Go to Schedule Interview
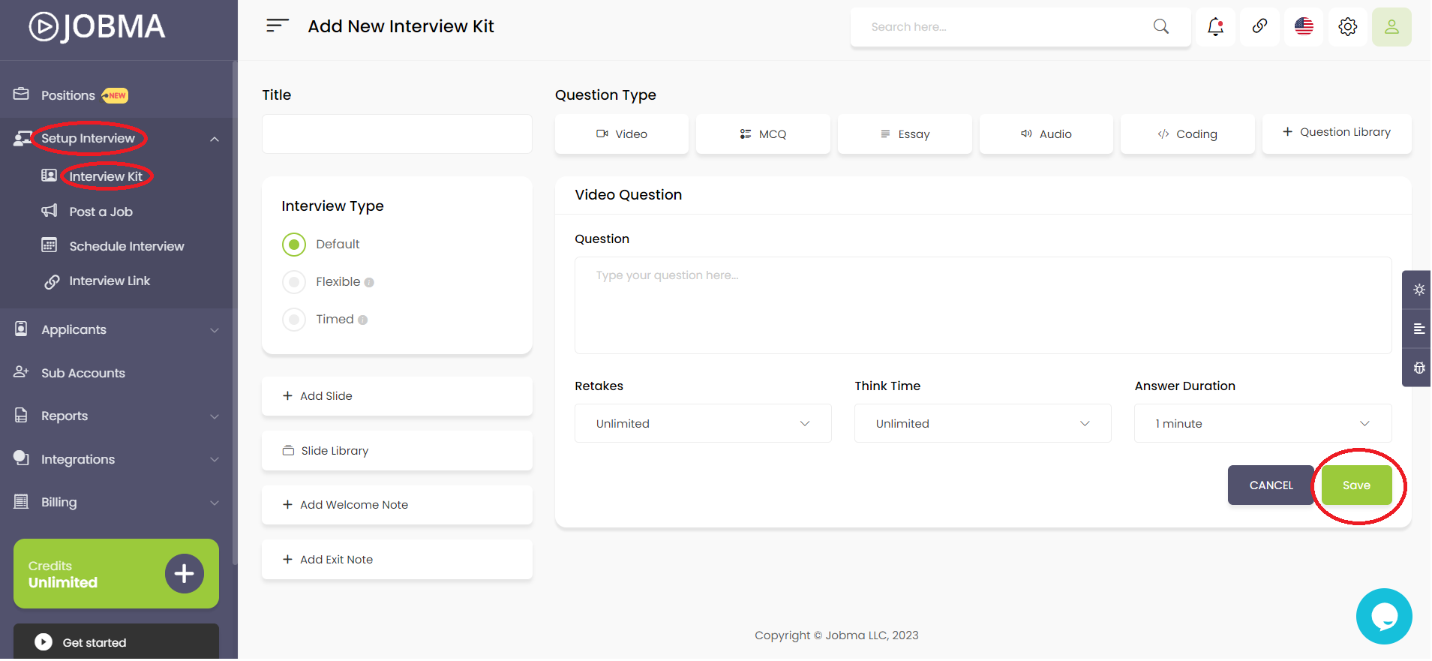 coord(127,246)
